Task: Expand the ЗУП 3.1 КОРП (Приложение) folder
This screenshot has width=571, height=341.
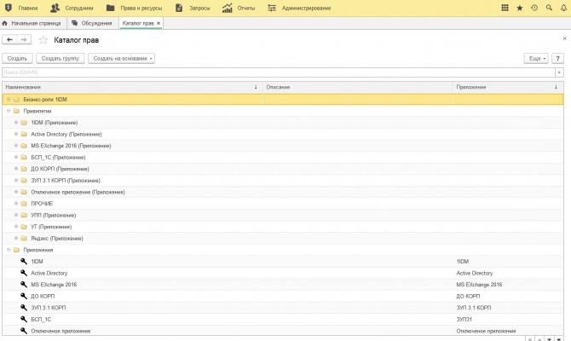Action: click(16, 181)
